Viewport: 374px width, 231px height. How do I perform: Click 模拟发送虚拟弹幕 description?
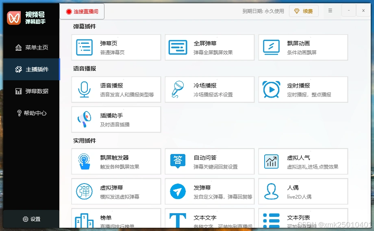(x=120, y=197)
